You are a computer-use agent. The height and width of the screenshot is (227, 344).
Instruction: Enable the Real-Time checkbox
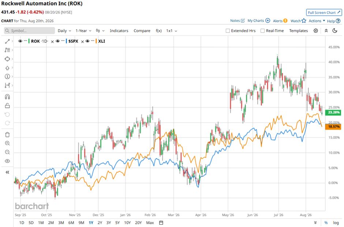(x=262, y=31)
